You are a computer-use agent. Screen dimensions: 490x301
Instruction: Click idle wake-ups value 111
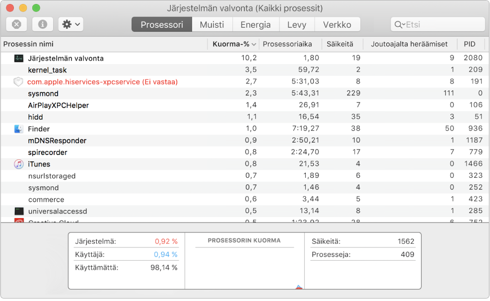click(x=448, y=93)
